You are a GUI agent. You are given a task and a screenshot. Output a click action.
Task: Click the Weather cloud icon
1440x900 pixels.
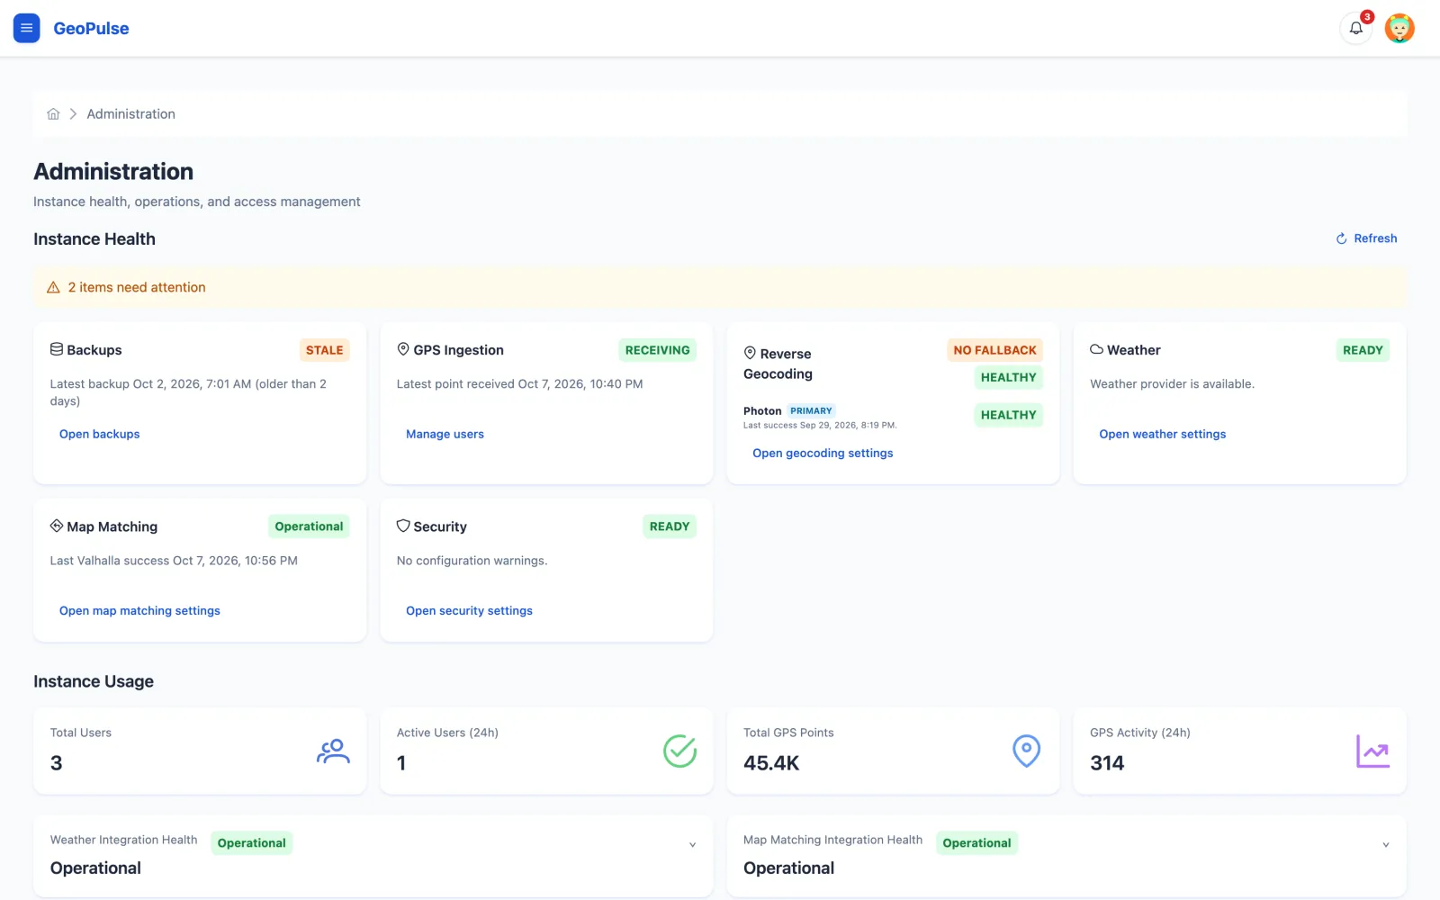[x=1096, y=349]
